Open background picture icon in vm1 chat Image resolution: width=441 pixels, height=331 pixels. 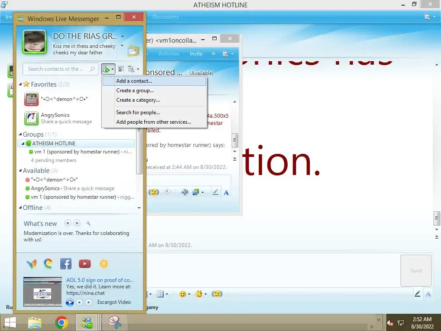198,192
